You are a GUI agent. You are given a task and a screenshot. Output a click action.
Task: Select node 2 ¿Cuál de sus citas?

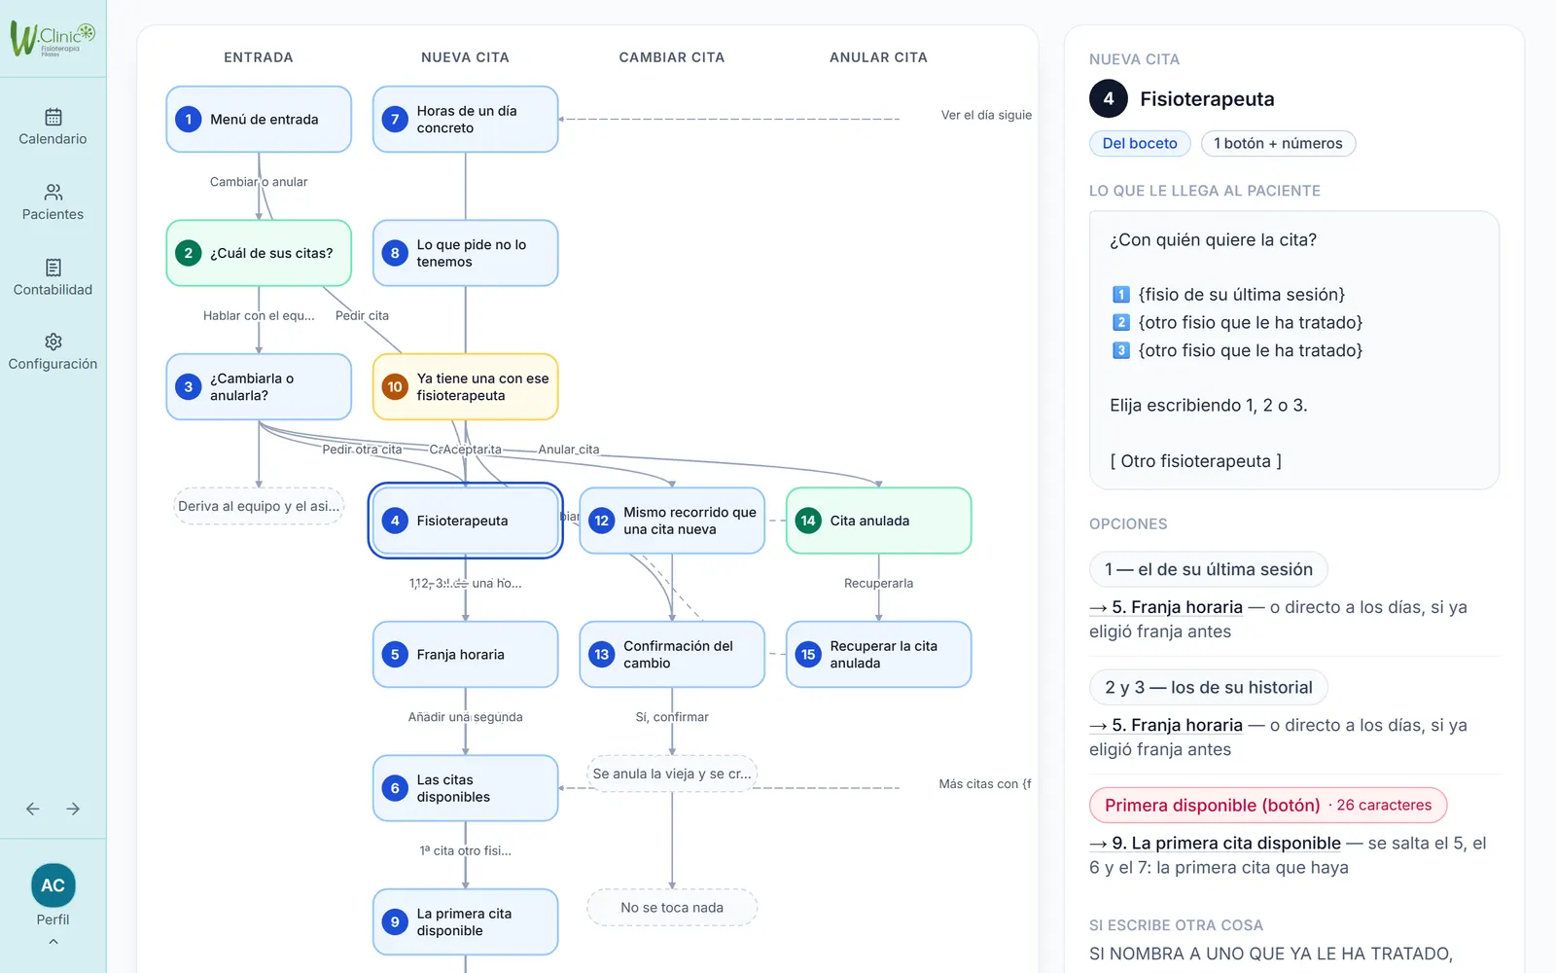259,253
